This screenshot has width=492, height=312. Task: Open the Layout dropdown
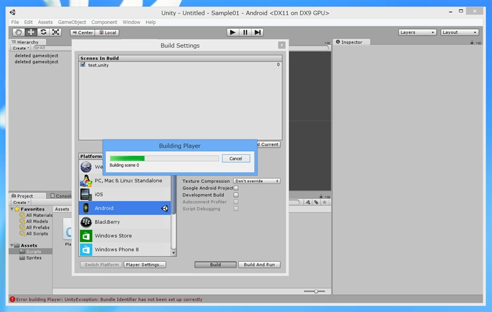(x=459, y=33)
